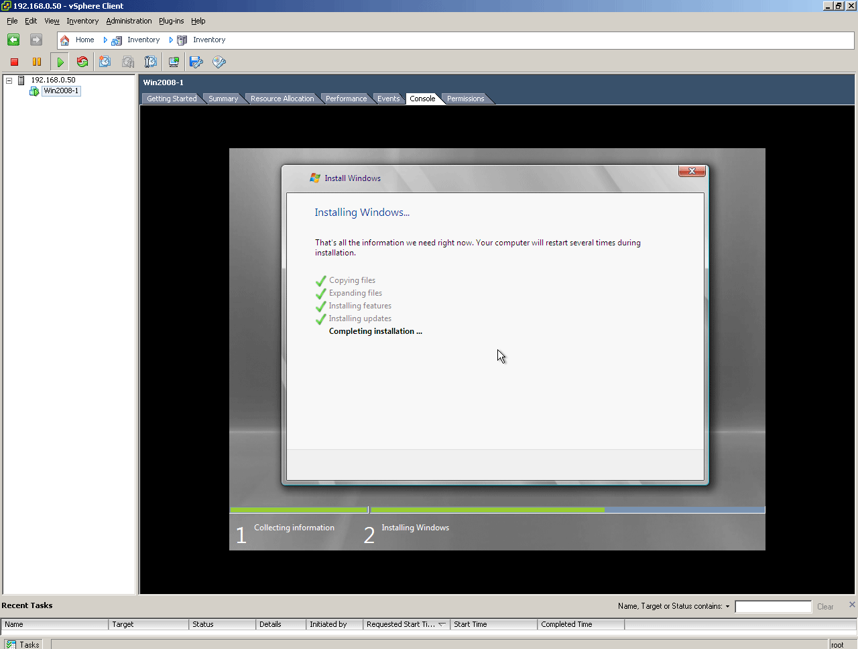Open the Name, Target or Status filter dropdown
Screen dimensions: 858x649
[727, 607]
